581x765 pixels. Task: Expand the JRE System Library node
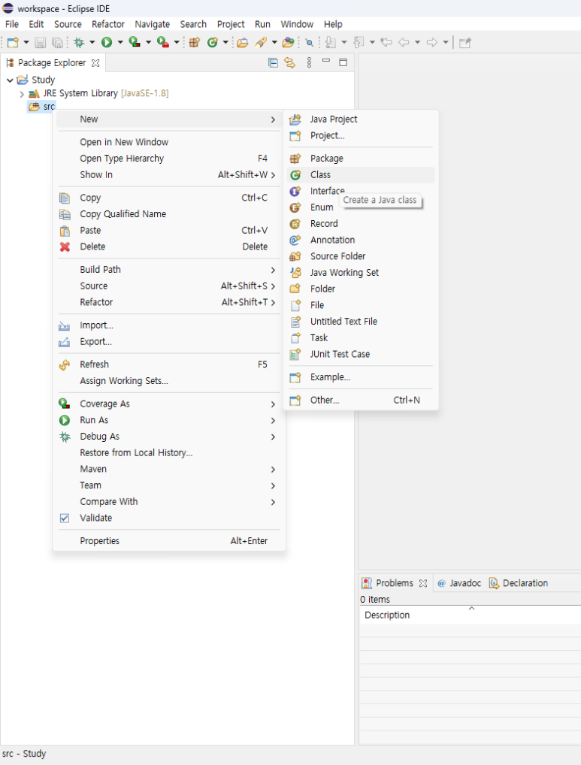tap(22, 94)
